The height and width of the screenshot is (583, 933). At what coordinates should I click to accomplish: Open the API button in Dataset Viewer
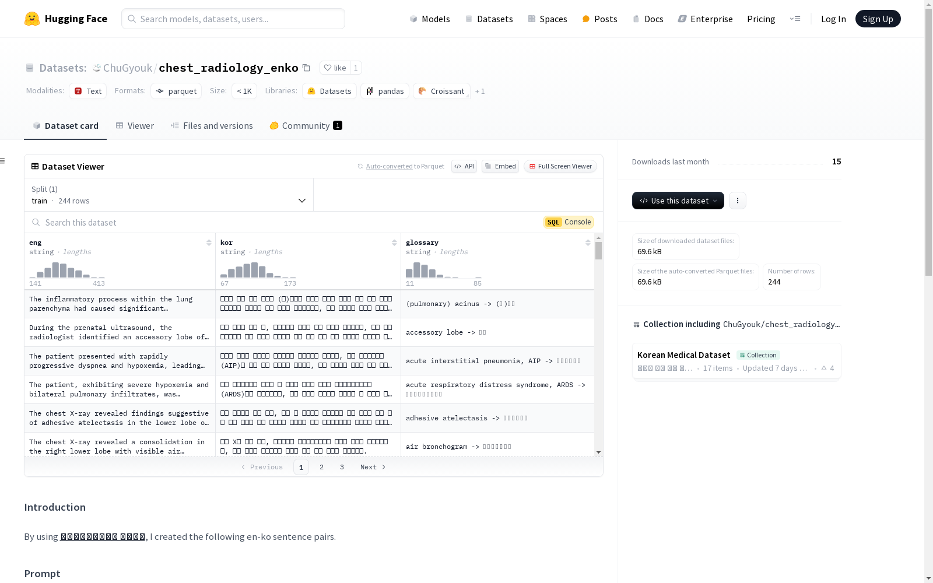(x=464, y=166)
